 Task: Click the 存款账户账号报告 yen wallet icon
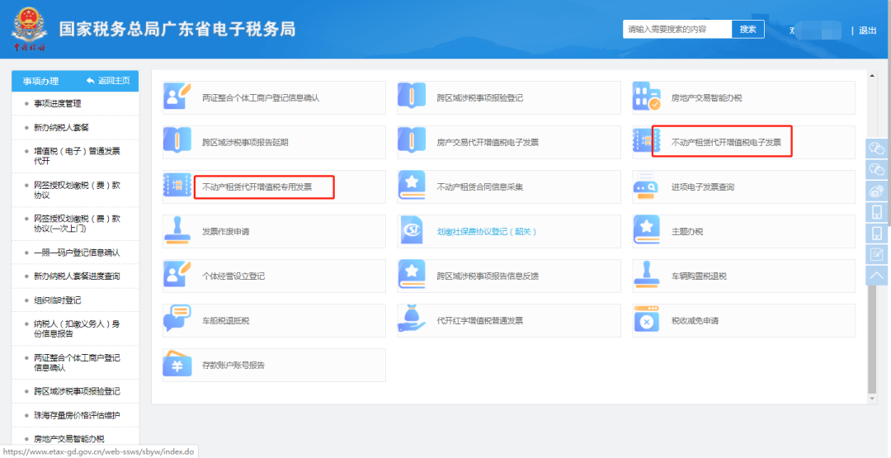tap(177, 364)
